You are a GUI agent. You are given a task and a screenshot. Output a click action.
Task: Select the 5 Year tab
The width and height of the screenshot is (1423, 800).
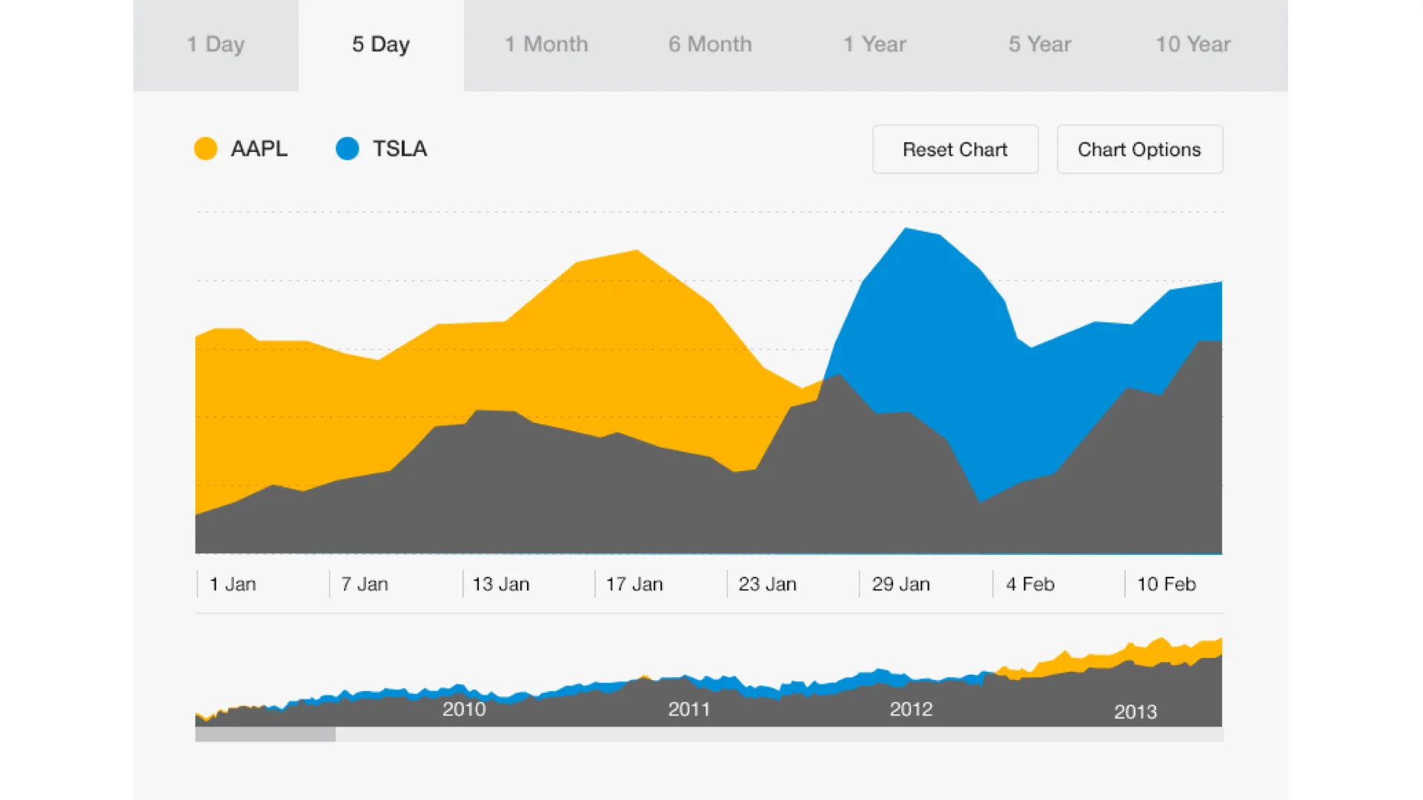click(x=1040, y=44)
